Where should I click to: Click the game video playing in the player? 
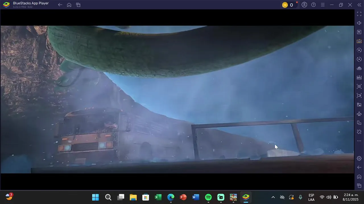pos(177,99)
